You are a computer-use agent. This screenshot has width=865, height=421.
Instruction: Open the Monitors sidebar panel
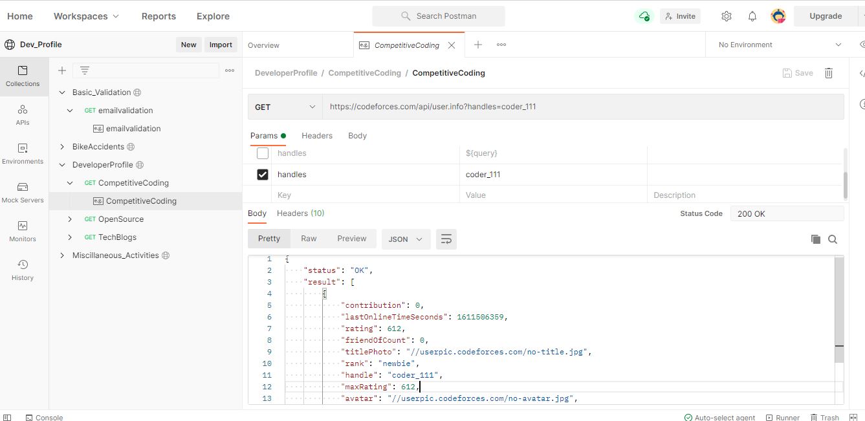coord(23,232)
